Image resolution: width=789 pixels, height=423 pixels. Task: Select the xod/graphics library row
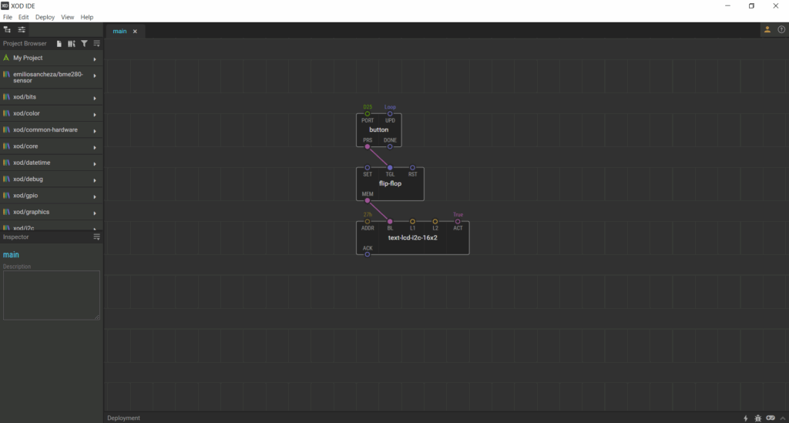coord(52,212)
